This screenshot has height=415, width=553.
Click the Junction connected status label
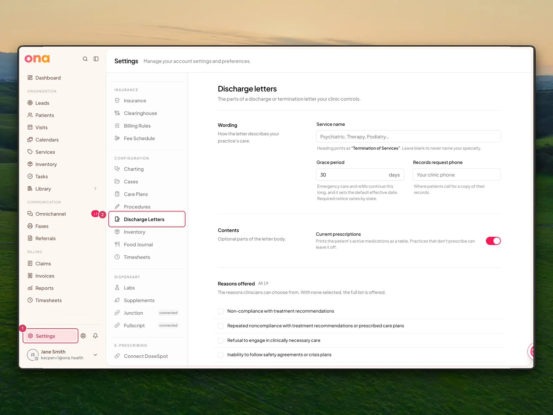(x=168, y=313)
